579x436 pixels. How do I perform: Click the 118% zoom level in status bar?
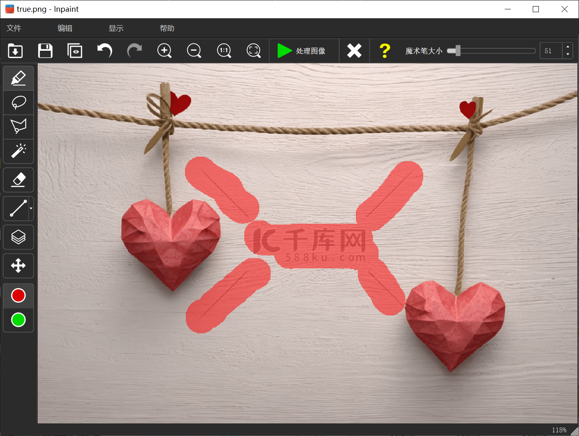559,430
